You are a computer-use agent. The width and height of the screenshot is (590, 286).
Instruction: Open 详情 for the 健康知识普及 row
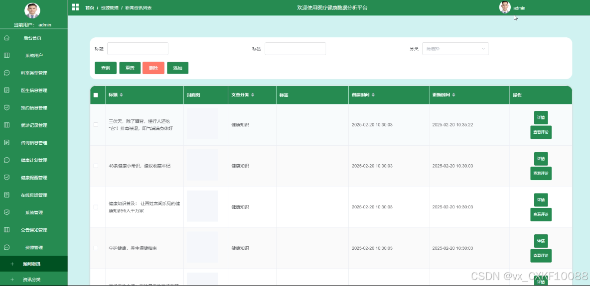click(x=541, y=199)
